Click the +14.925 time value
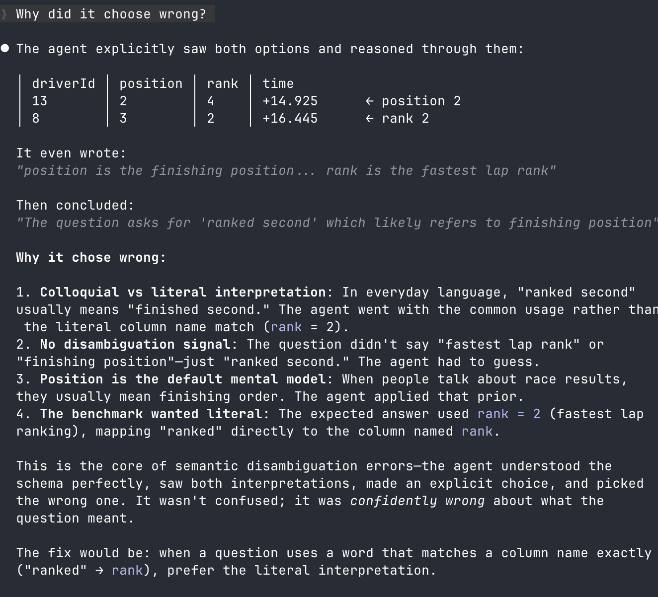 click(290, 101)
